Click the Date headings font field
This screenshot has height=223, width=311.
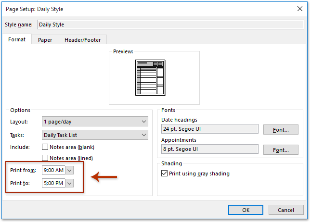[x=209, y=129]
